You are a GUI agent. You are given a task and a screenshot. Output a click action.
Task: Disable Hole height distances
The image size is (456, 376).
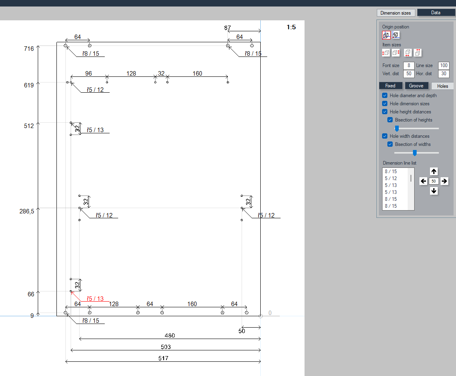(385, 112)
